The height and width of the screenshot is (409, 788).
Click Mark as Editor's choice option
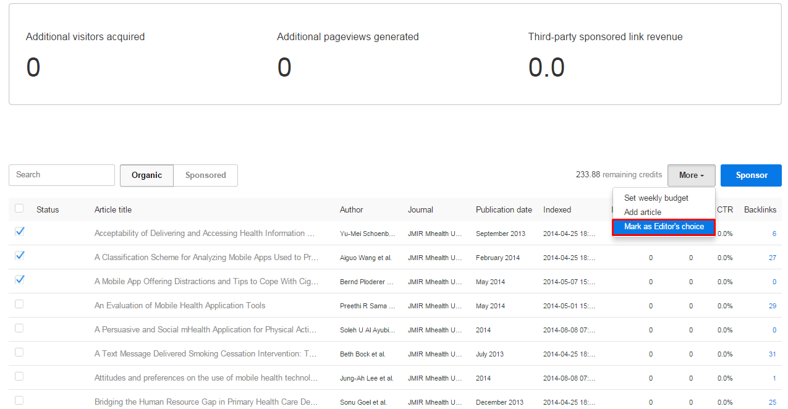click(664, 227)
